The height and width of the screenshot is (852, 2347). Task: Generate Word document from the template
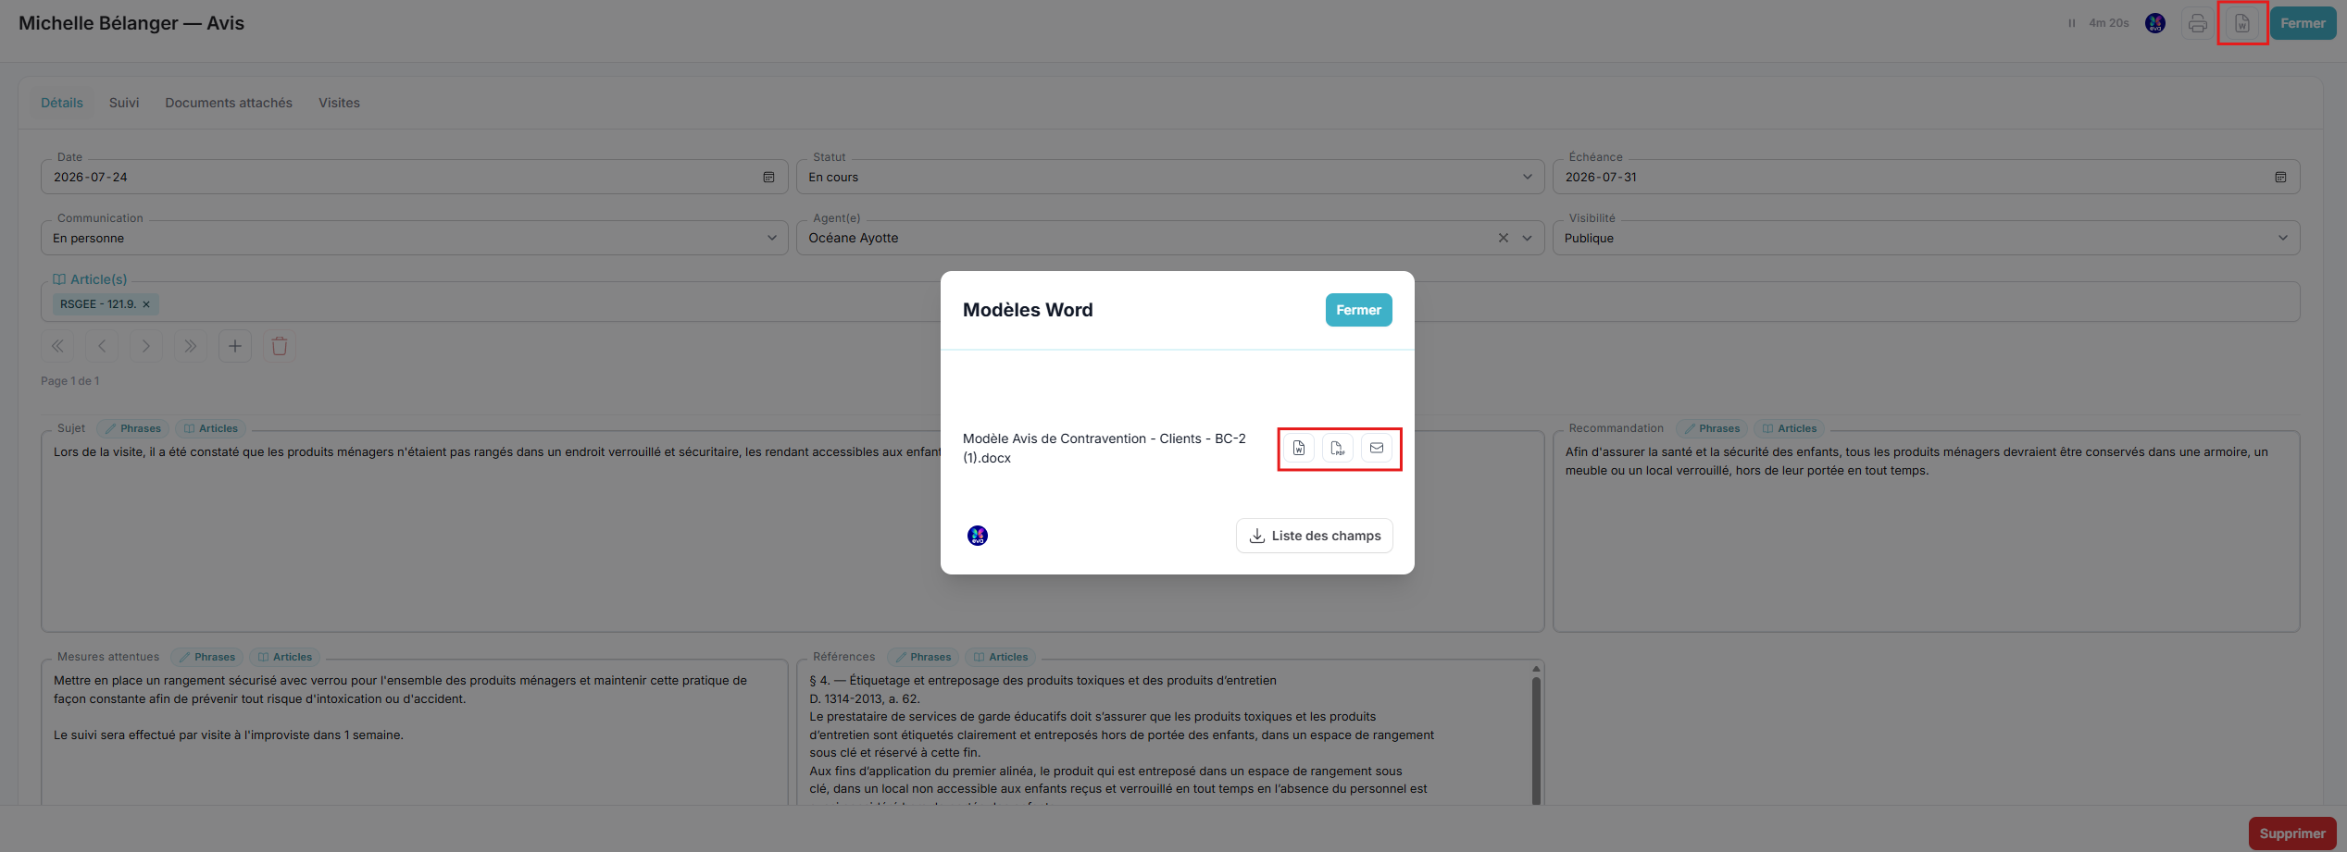(x=1299, y=449)
